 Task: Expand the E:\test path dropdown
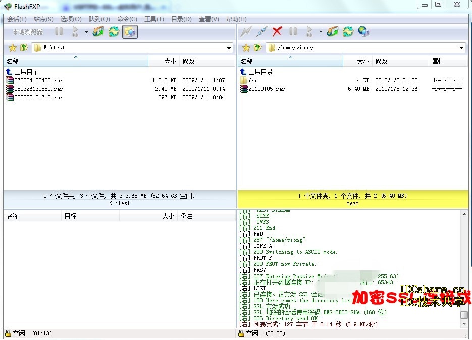tap(229, 48)
